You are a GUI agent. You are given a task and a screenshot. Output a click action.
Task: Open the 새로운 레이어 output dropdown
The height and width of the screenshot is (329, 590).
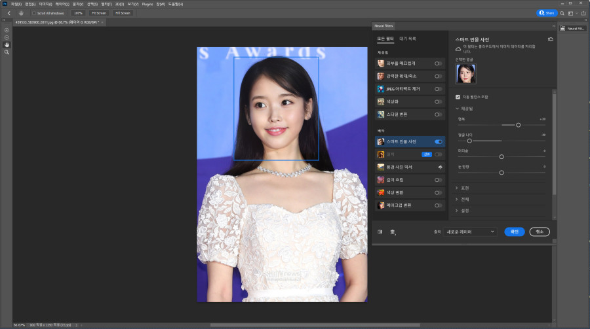coord(470,232)
